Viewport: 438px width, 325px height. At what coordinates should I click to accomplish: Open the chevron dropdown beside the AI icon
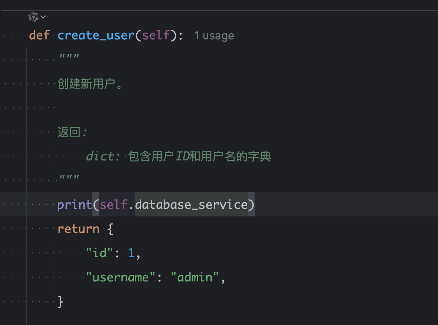coord(43,17)
